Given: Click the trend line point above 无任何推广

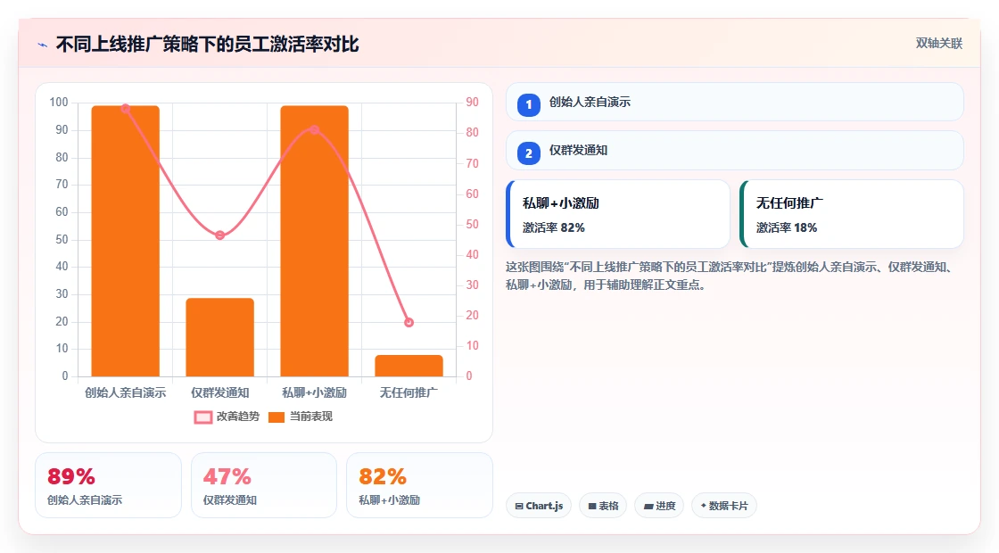Looking at the screenshot, I should point(409,322).
